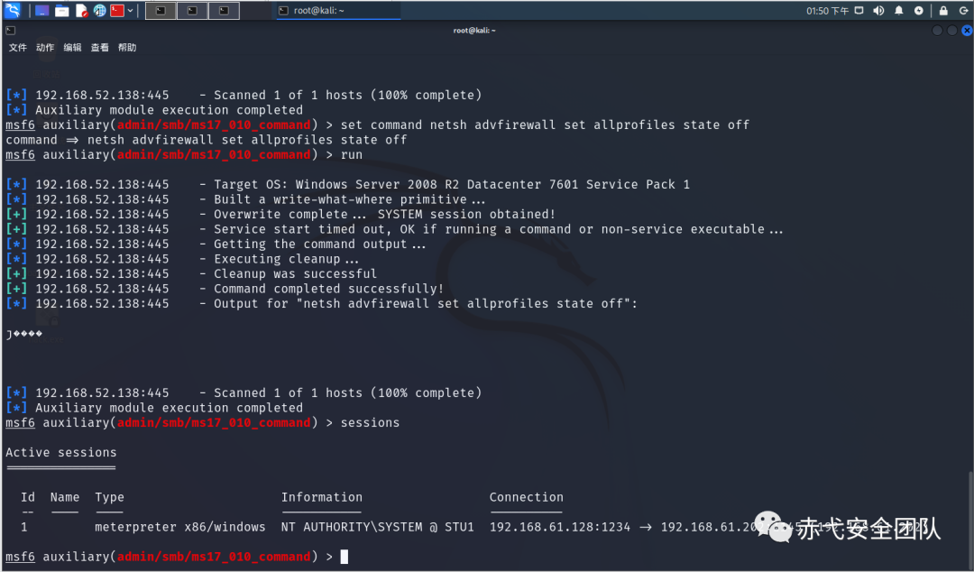The height and width of the screenshot is (572, 974).
Task: Switch to workspace 2 in the pager
Action: point(193,11)
